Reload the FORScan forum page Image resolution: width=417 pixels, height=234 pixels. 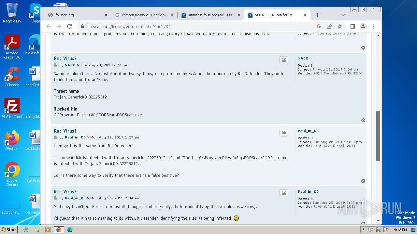pos(69,26)
